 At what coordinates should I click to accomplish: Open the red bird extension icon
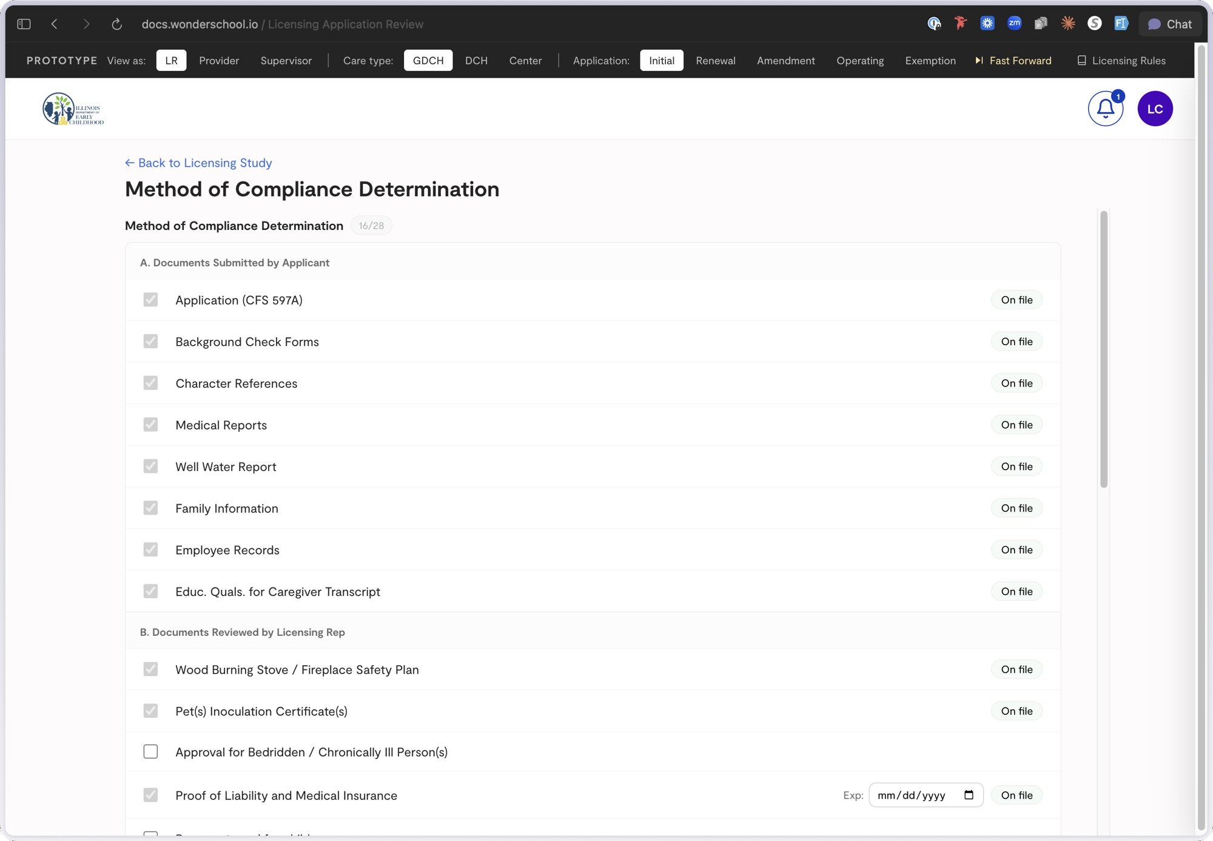961,24
